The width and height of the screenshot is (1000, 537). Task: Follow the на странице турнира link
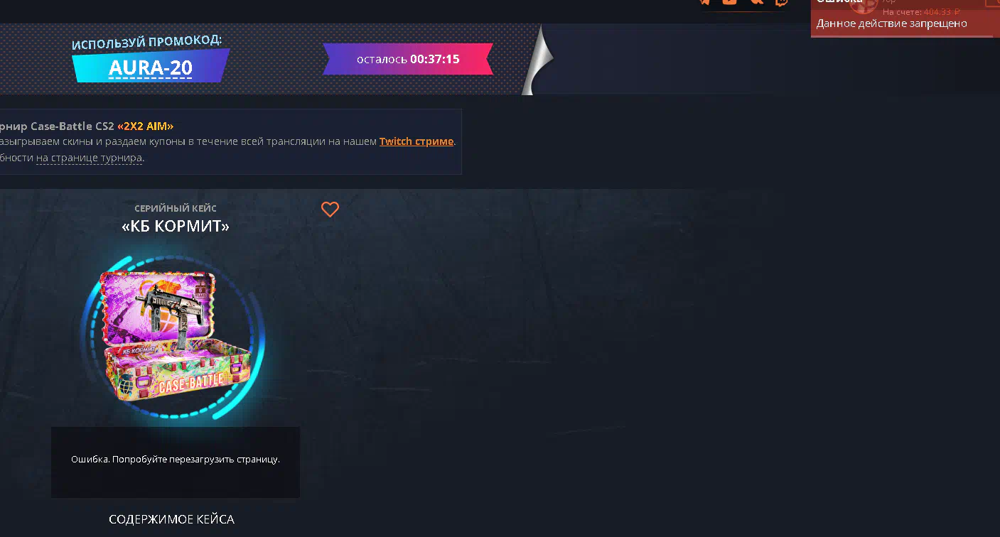pos(90,158)
